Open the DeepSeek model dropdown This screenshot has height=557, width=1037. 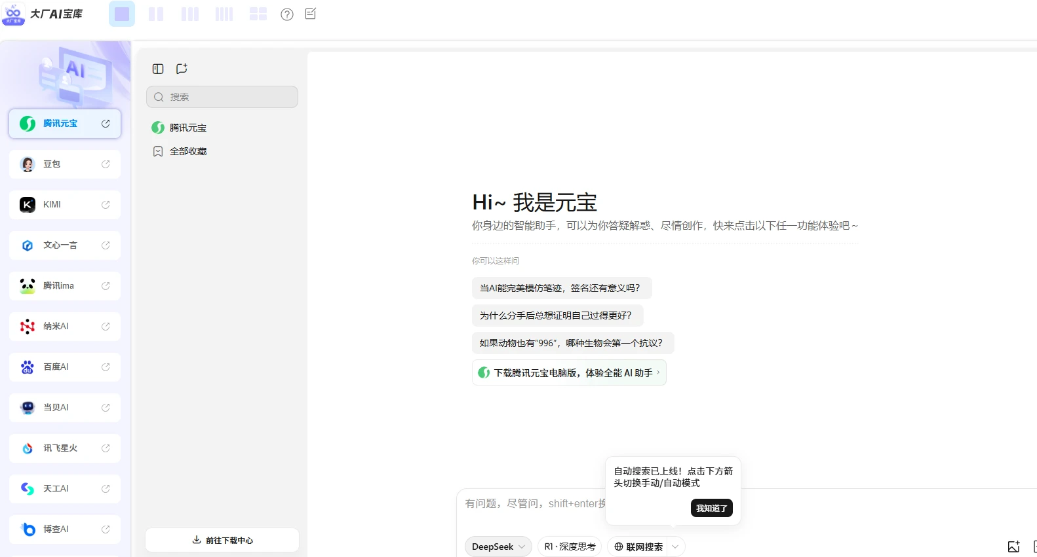pyautogui.click(x=498, y=547)
